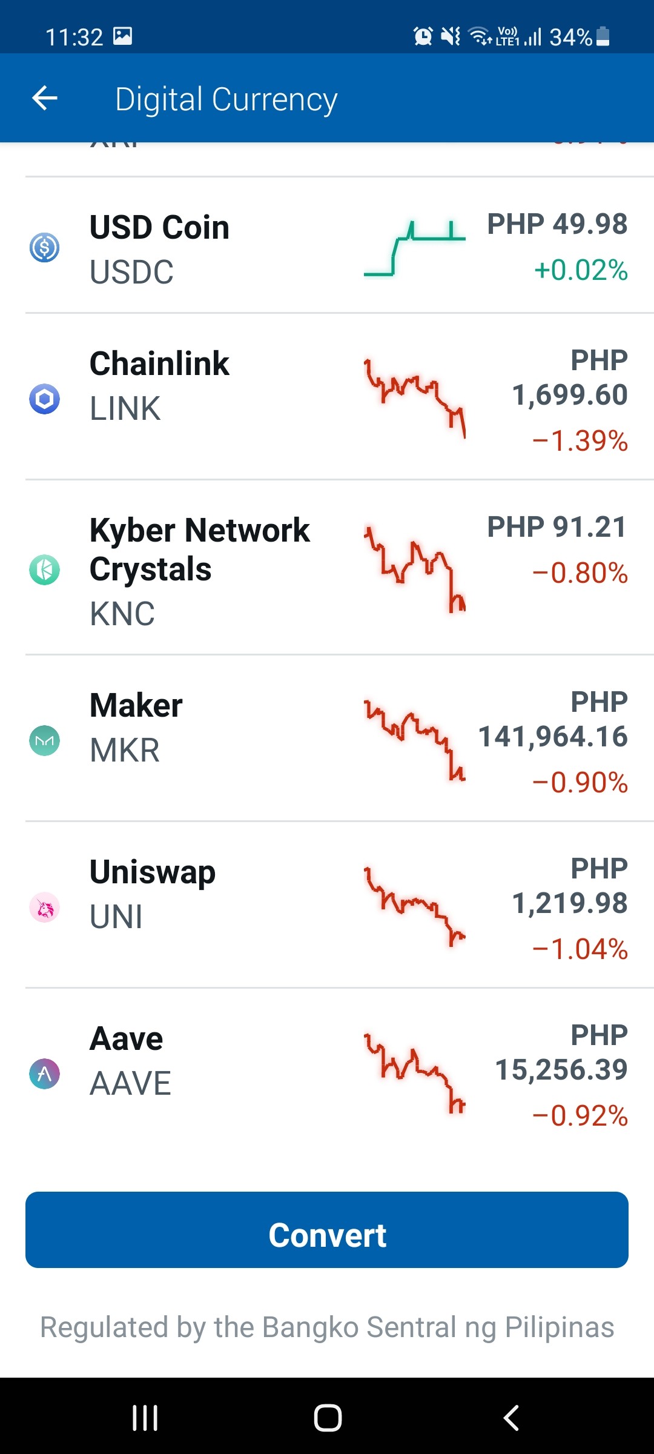
Task: Open Android recent apps button
Action: click(145, 1418)
